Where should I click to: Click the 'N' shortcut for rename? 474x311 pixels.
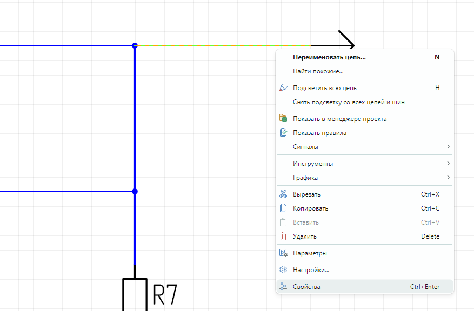coord(437,57)
